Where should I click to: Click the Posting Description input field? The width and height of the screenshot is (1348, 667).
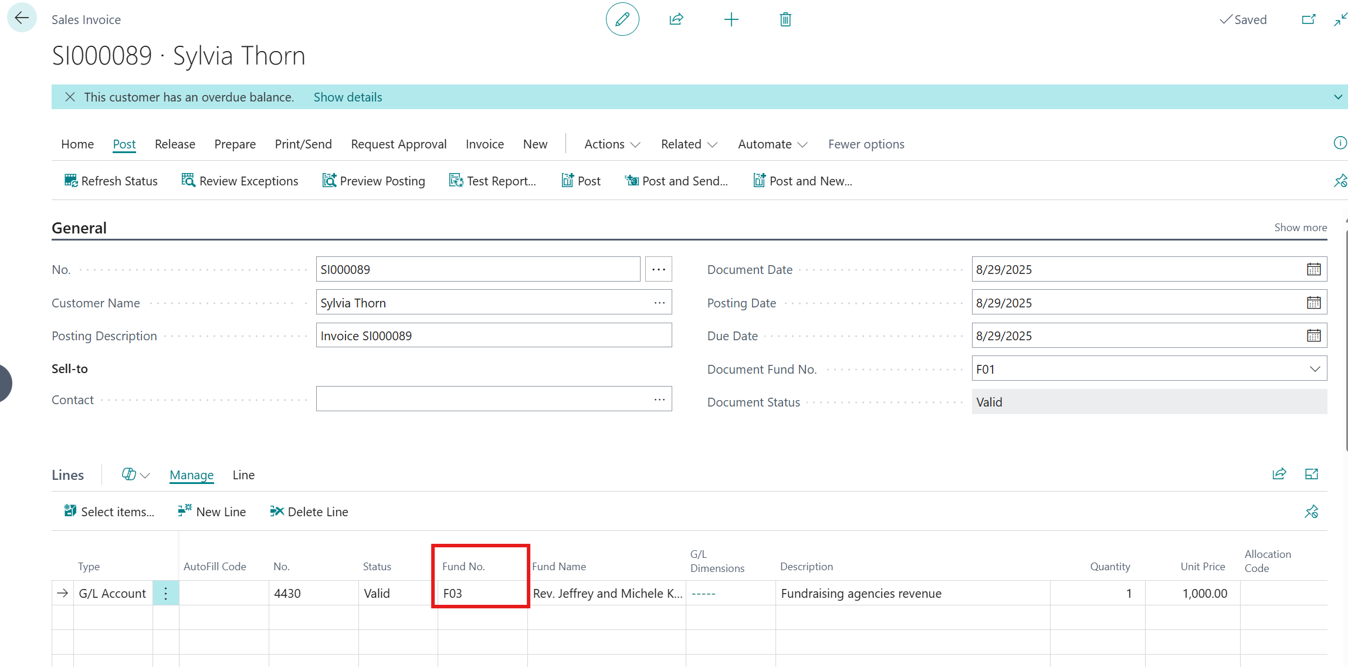pyautogui.click(x=493, y=336)
